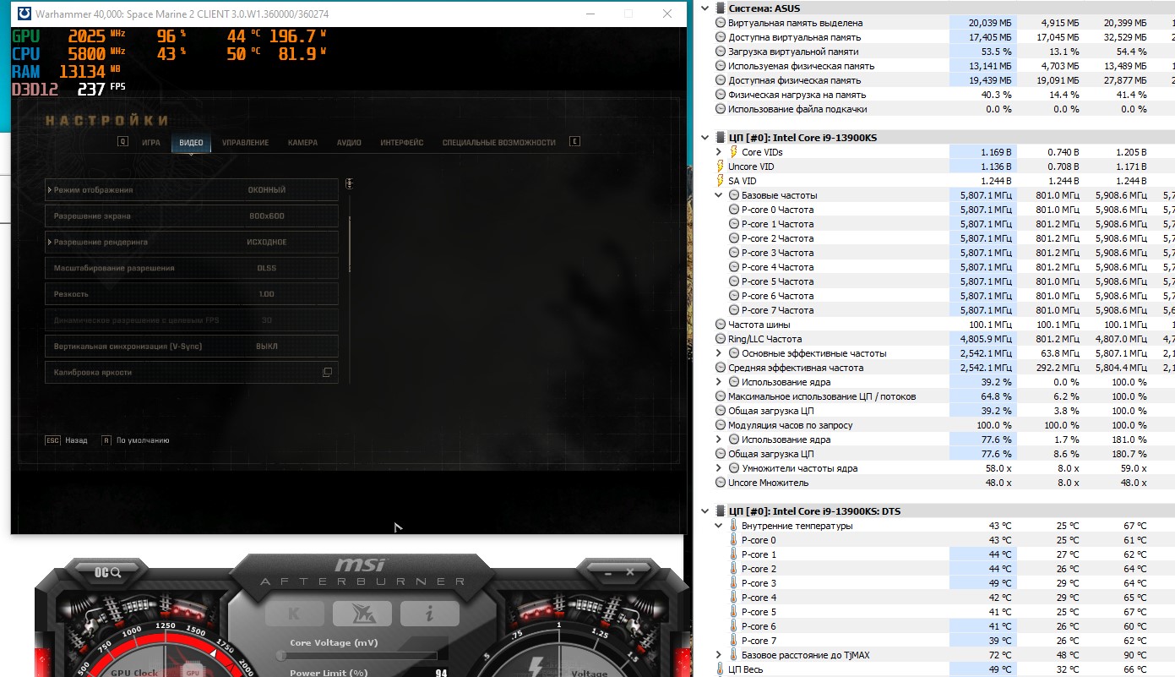Expand the Базовое расстояние до TjMAX row
Viewport: 1175px width, 677px height.
(720, 655)
